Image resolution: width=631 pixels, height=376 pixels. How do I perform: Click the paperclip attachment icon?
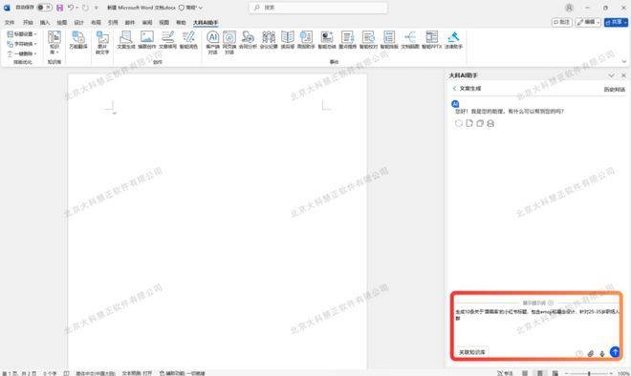click(590, 353)
